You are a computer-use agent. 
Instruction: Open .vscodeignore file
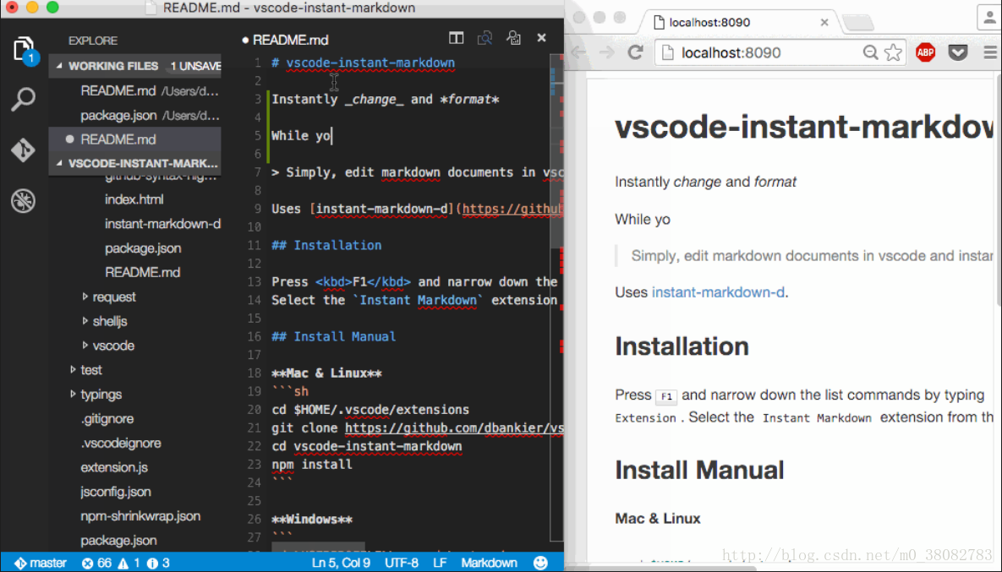121,443
